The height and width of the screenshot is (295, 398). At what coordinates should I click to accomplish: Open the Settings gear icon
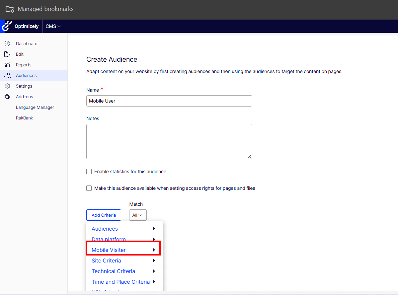[7, 86]
